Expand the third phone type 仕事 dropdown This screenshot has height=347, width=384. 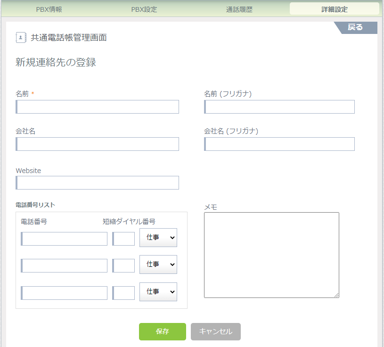pyautogui.click(x=158, y=291)
